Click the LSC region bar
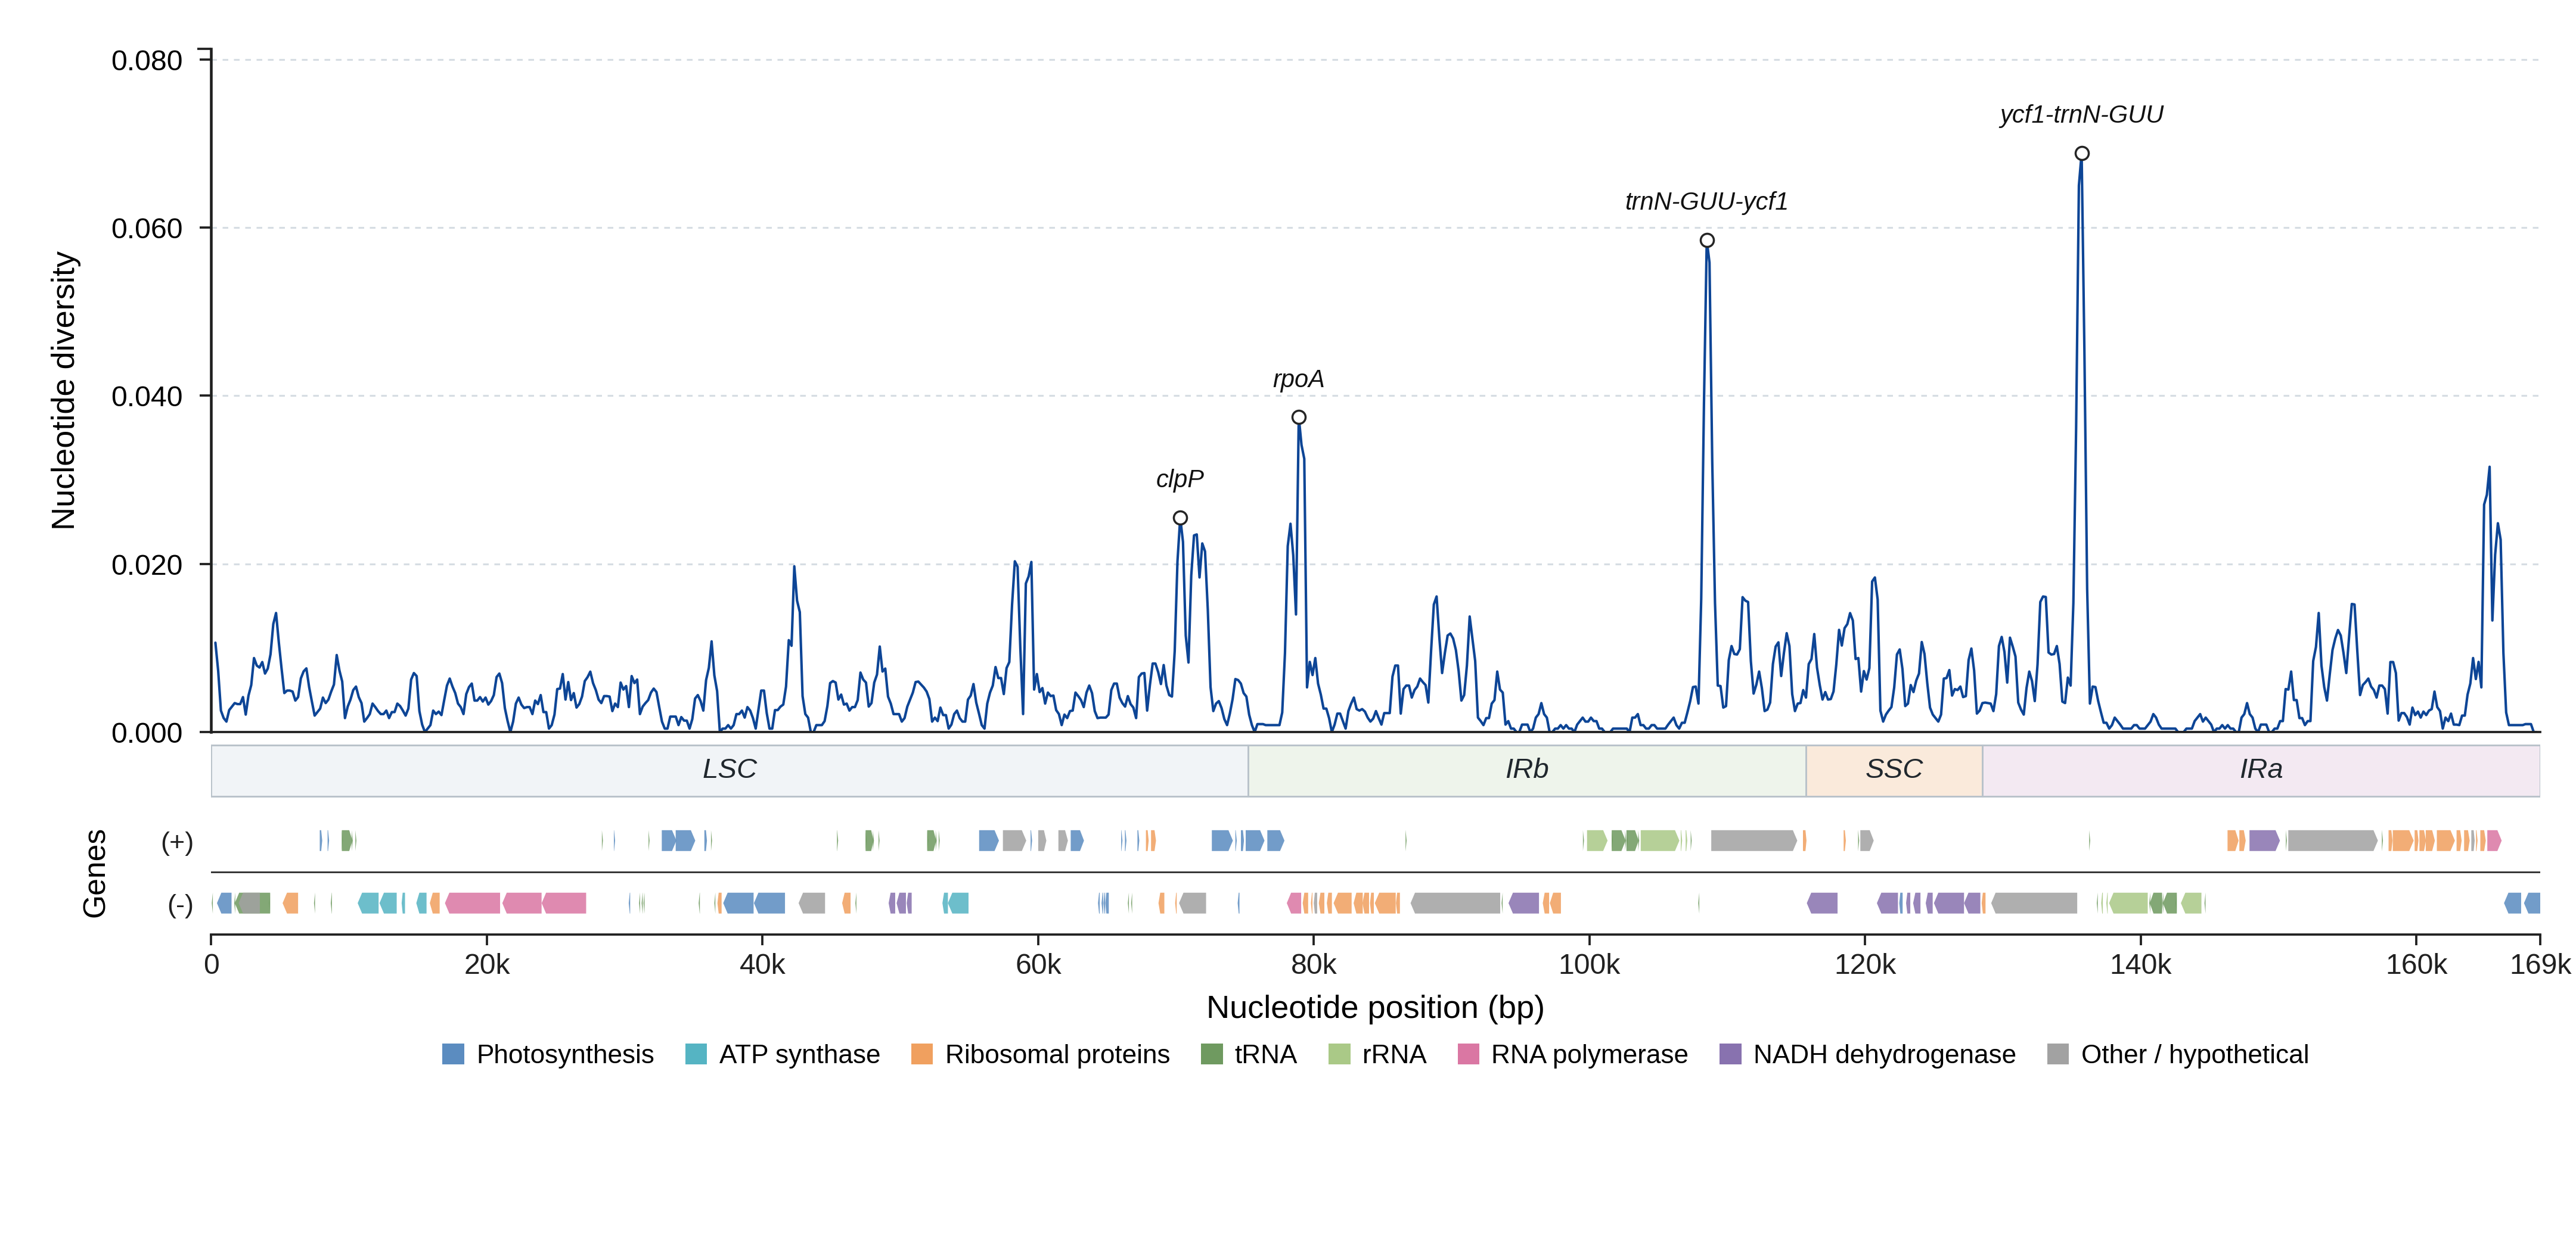Viewport: 2576px width, 1252px height. [730, 770]
